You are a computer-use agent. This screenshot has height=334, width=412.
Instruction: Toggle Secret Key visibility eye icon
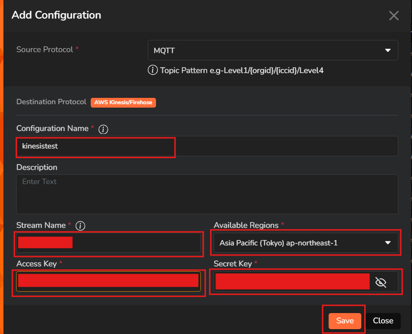click(381, 282)
